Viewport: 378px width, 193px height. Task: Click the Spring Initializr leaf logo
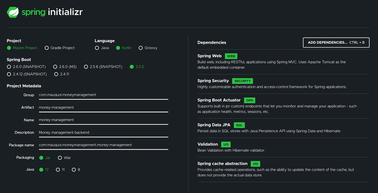[13, 12]
